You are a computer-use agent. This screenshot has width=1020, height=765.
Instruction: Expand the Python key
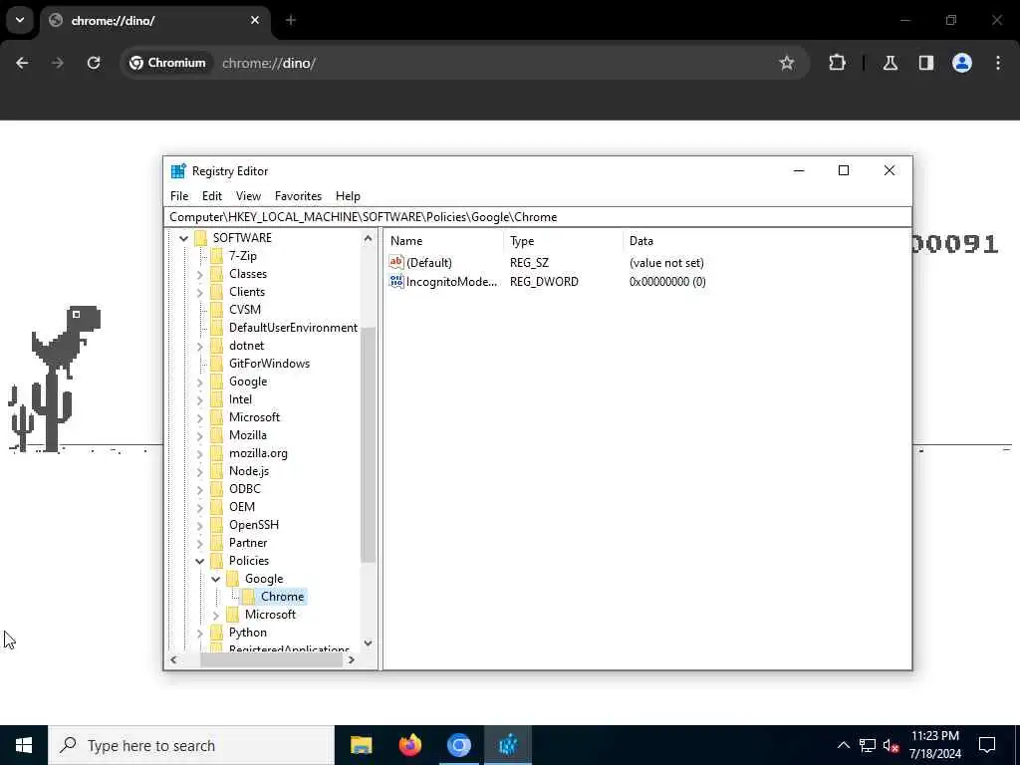(x=199, y=633)
